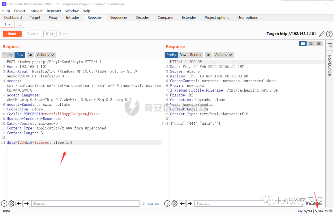Select request Pretty view
Viewport: 334px width, 215px height.
click(8, 55)
